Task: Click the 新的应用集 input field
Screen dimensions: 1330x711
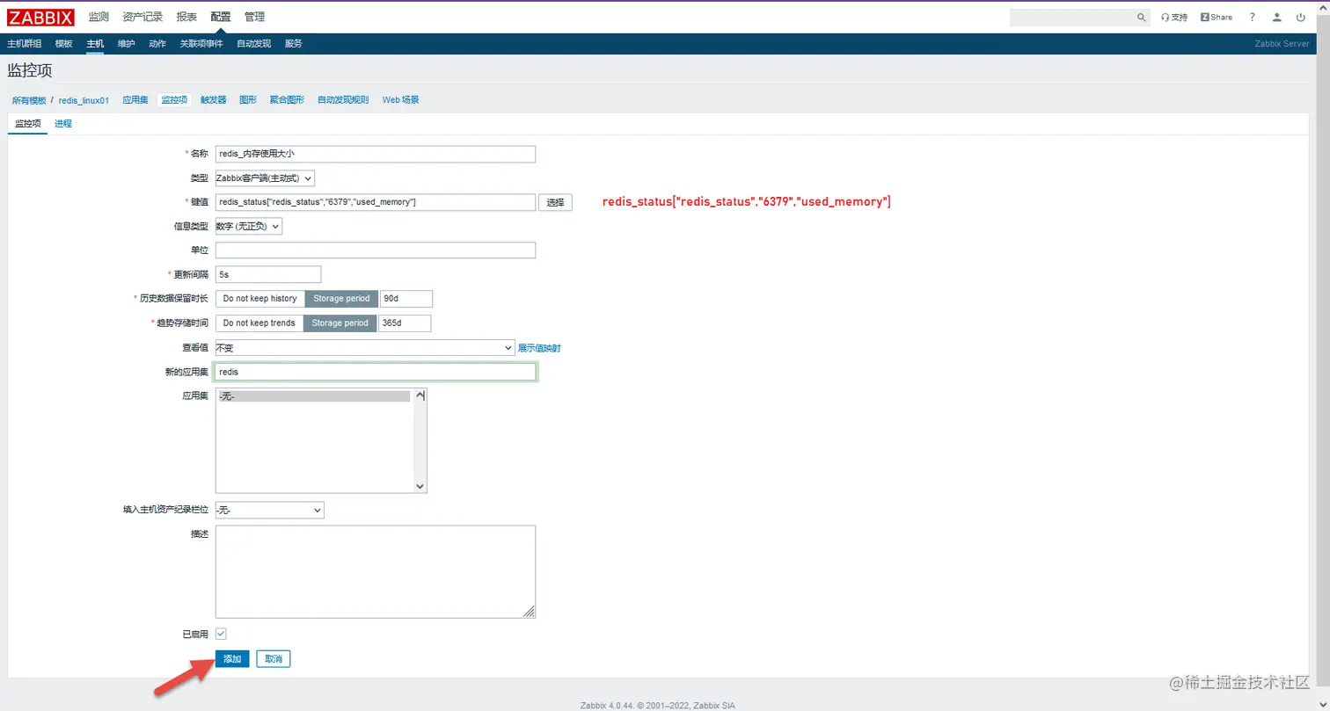Action: [376, 372]
